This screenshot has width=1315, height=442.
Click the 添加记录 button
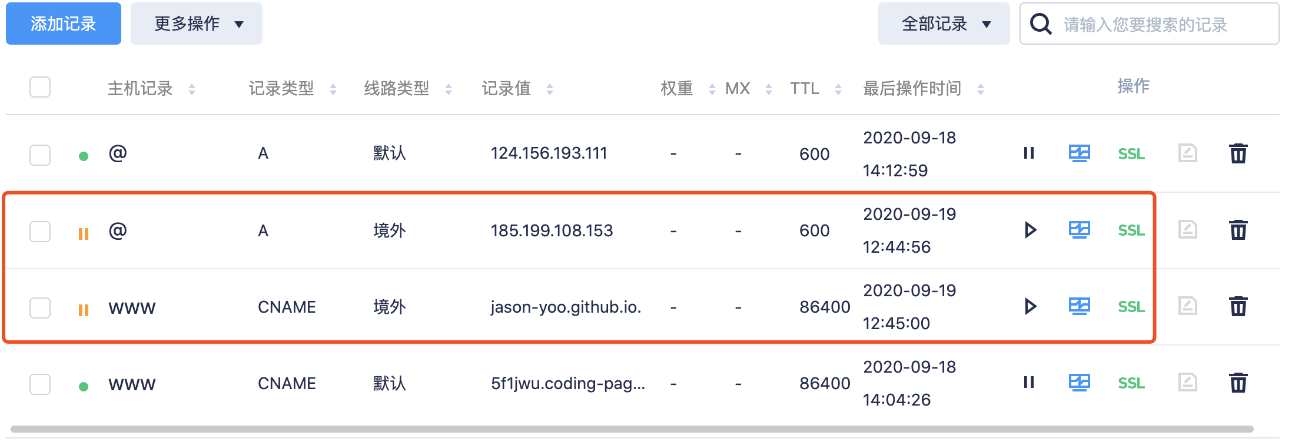(x=64, y=24)
